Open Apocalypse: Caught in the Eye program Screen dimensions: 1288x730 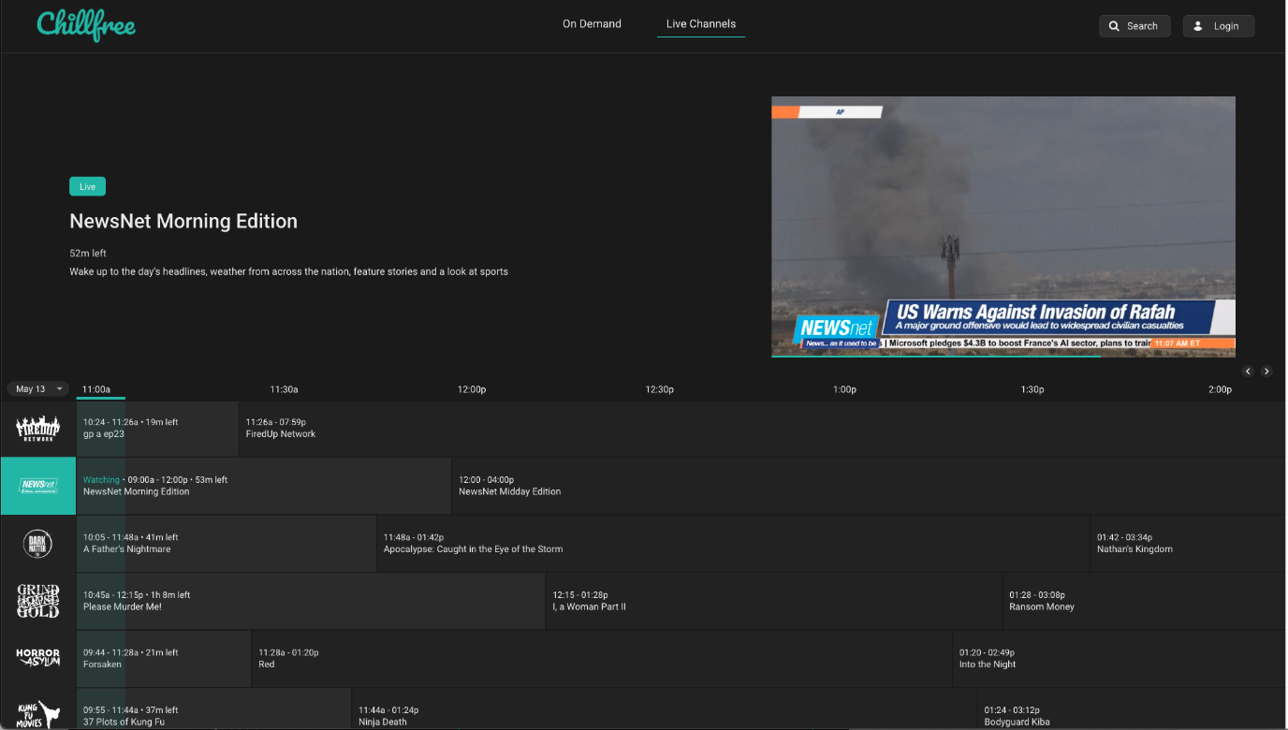tap(733, 544)
